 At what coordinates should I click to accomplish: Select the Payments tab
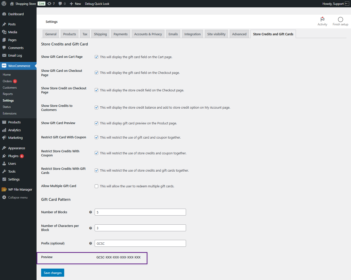tap(121, 34)
